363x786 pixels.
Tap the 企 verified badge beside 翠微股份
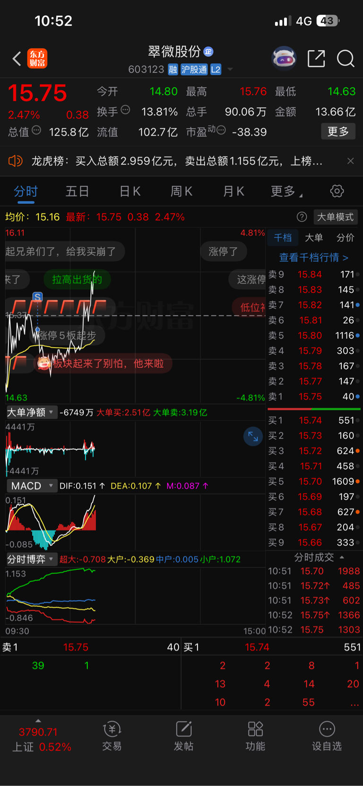click(x=208, y=52)
